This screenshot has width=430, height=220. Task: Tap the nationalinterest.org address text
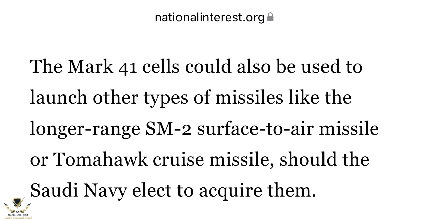click(210, 17)
